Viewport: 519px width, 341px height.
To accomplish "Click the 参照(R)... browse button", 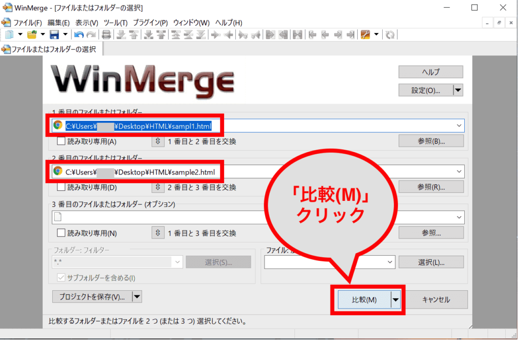I will [431, 187].
